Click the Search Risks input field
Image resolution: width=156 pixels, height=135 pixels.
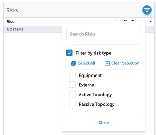click(x=104, y=34)
